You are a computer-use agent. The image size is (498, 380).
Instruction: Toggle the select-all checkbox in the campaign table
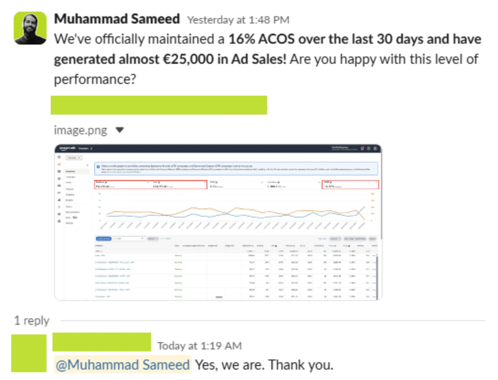click(x=96, y=246)
